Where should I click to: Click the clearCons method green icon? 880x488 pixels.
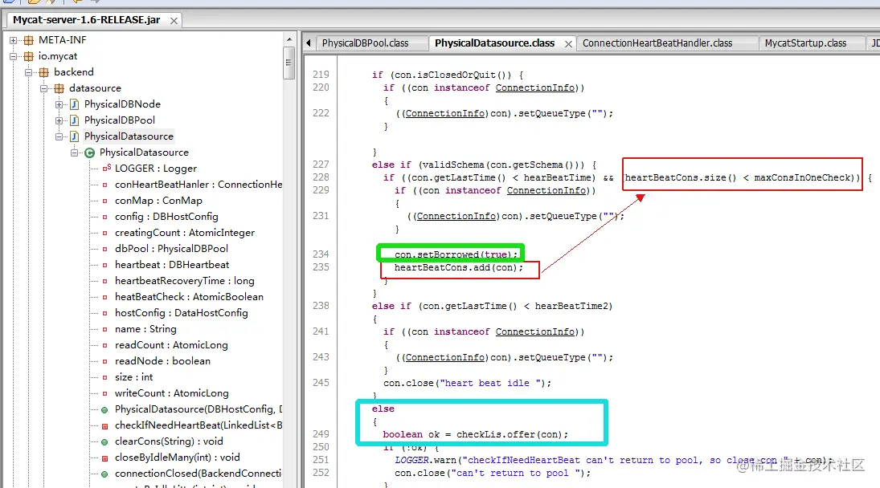tap(105, 442)
